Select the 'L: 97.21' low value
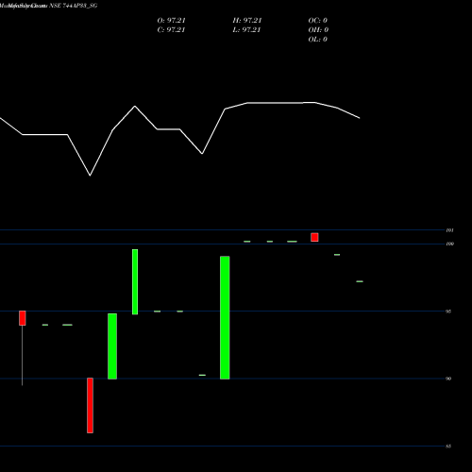The width and height of the screenshot is (472, 472). [246, 30]
